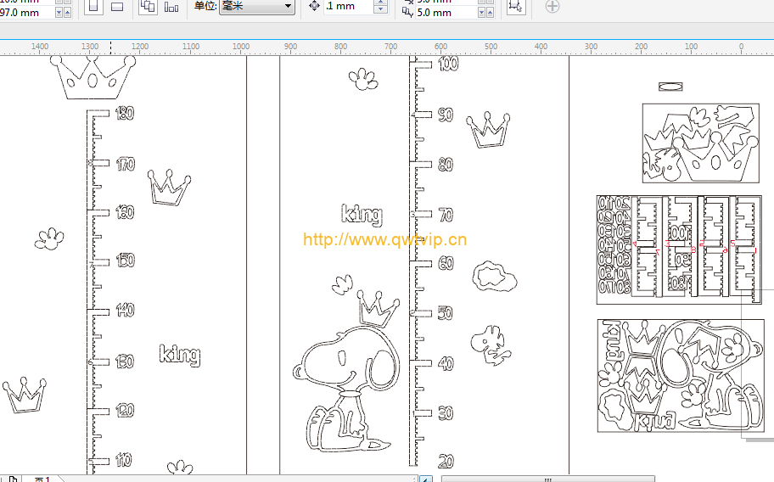Select the Snoopy parts cutting layout panel
The width and height of the screenshot is (774, 482).
681,375
